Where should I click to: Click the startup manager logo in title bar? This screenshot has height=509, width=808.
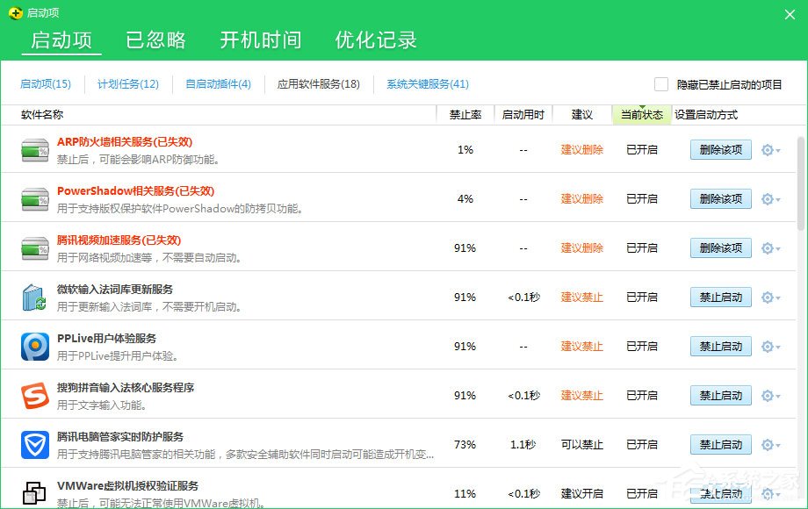(x=15, y=13)
